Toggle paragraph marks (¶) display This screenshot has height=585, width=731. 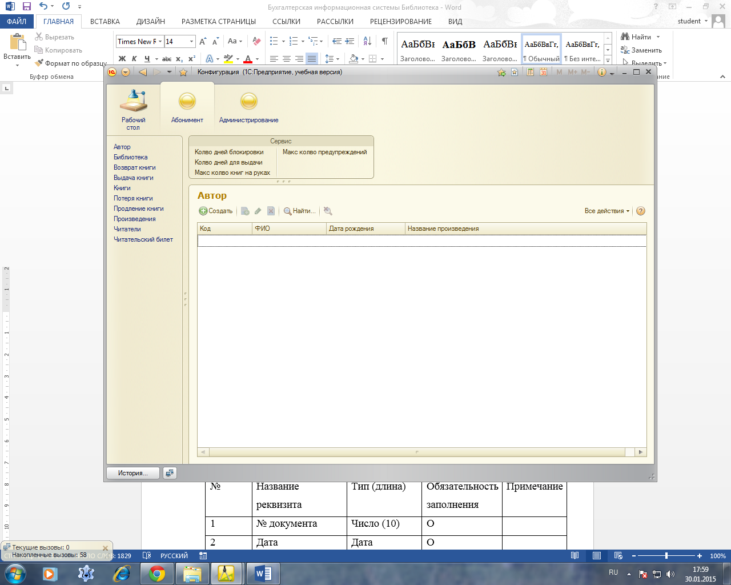[x=384, y=41]
